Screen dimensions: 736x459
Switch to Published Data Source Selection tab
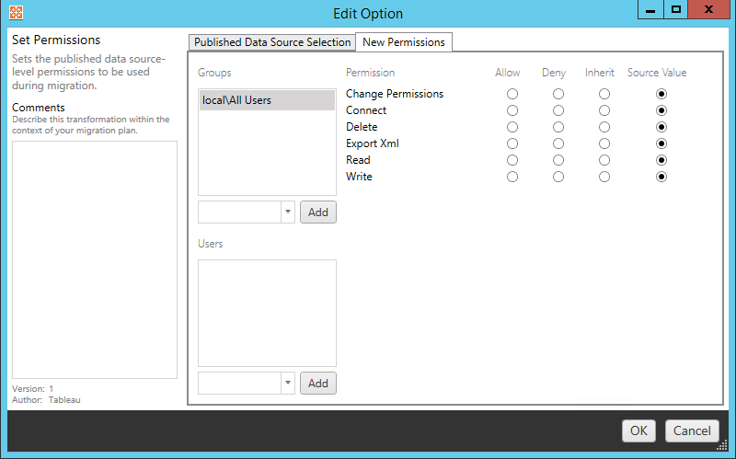coord(272,42)
